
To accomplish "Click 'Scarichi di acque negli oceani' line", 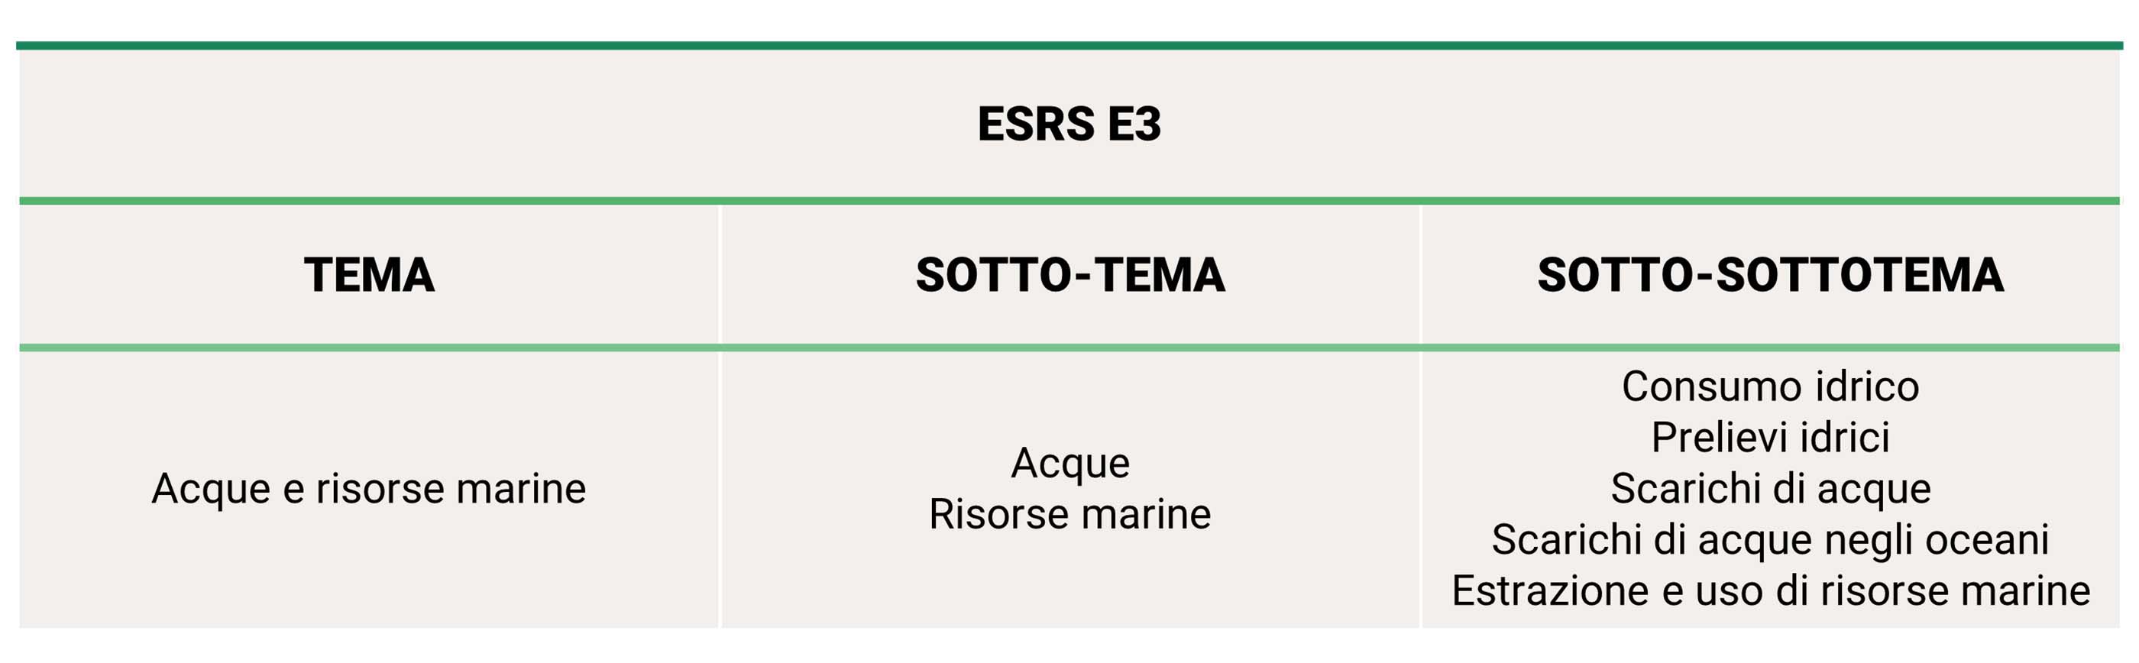I will click(x=1770, y=539).
